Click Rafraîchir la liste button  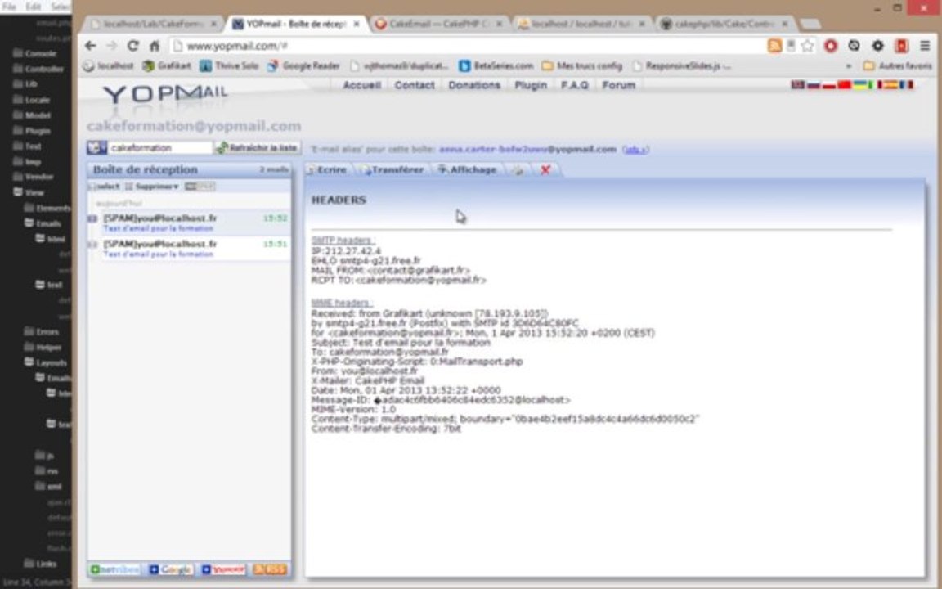(x=257, y=147)
